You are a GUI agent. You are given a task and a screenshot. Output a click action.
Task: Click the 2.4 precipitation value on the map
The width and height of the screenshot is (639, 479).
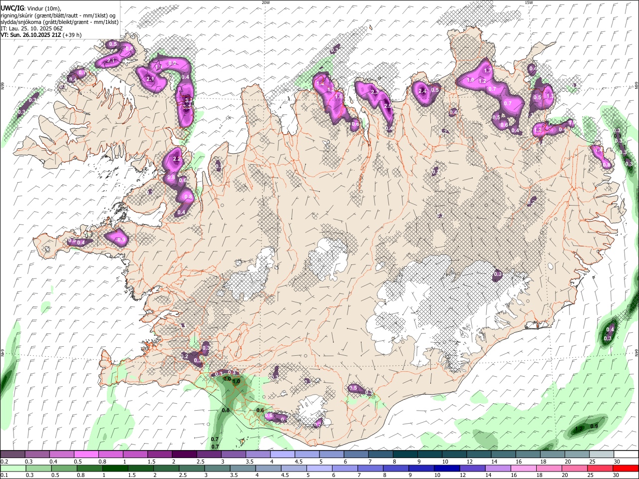(x=422, y=91)
